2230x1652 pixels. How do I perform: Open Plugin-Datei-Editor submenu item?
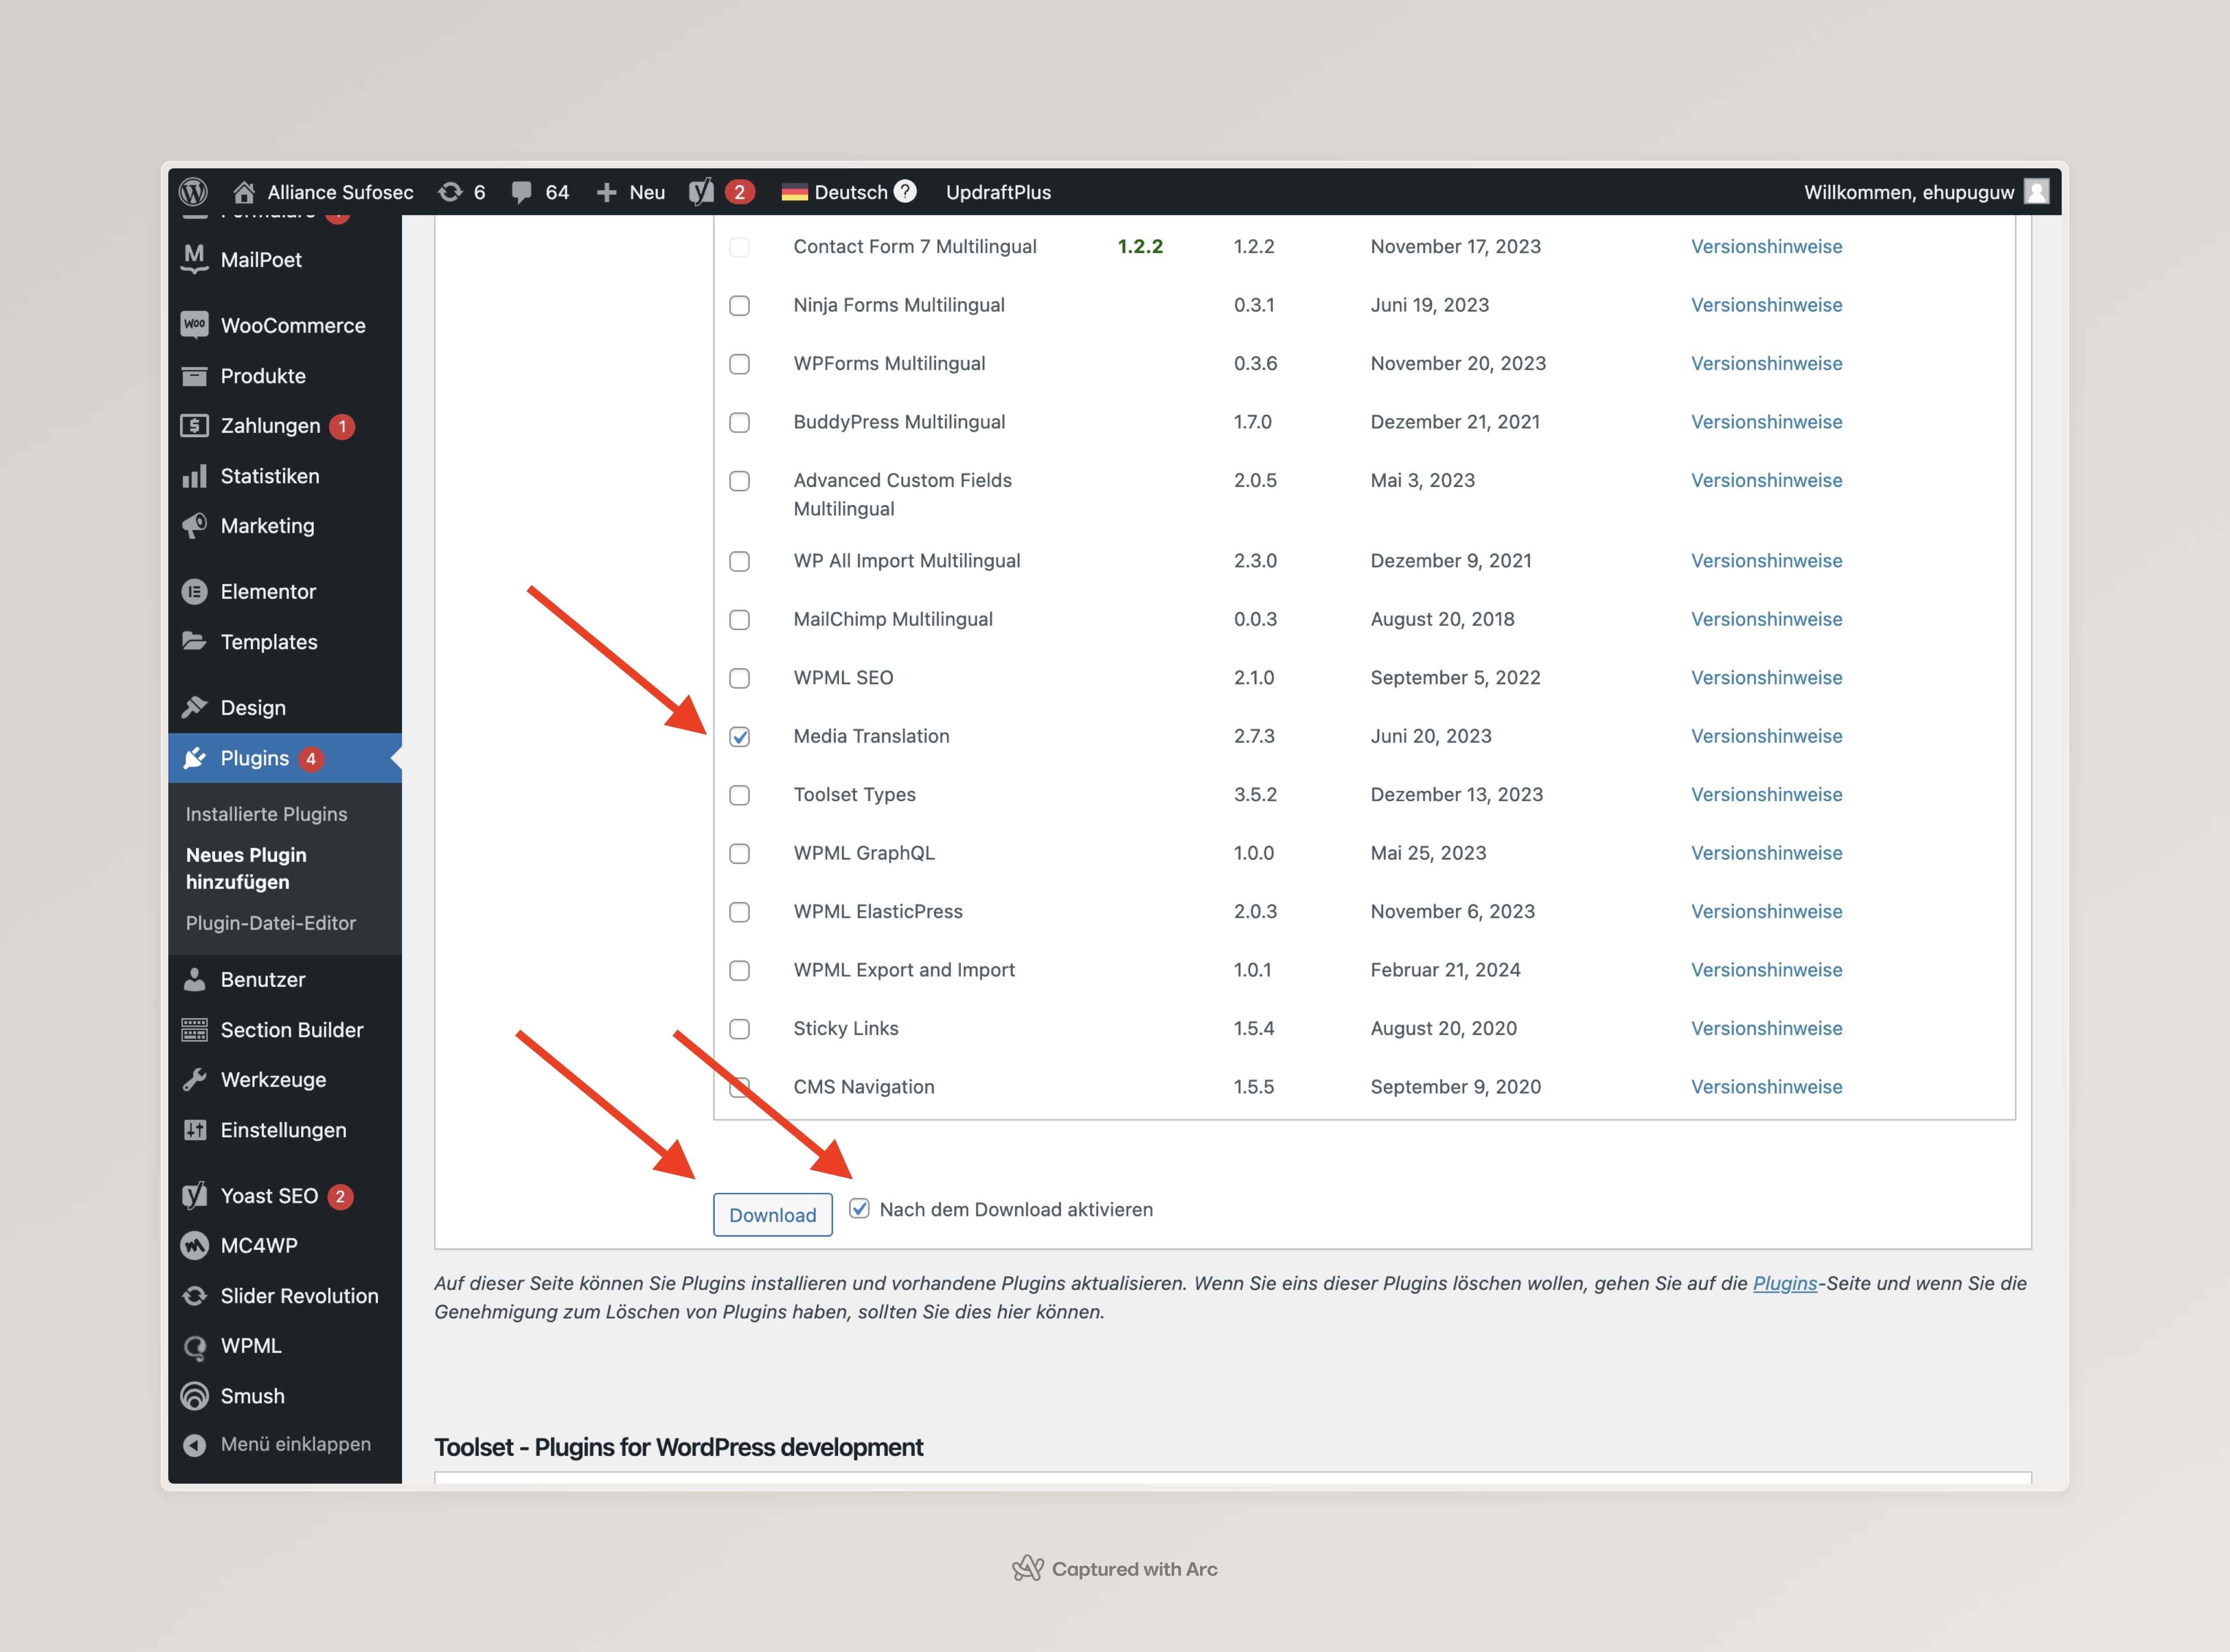tap(271, 923)
